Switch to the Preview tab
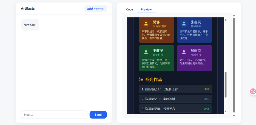 [x=146, y=10]
